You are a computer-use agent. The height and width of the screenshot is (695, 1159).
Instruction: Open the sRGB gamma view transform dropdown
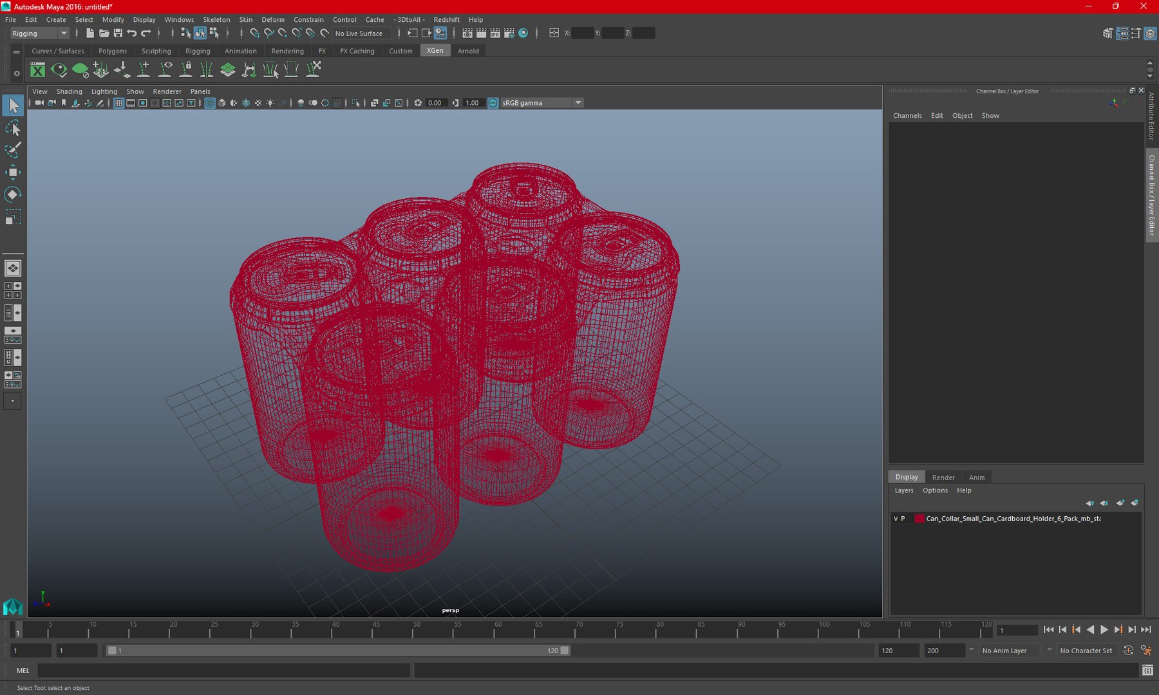pyautogui.click(x=542, y=103)
